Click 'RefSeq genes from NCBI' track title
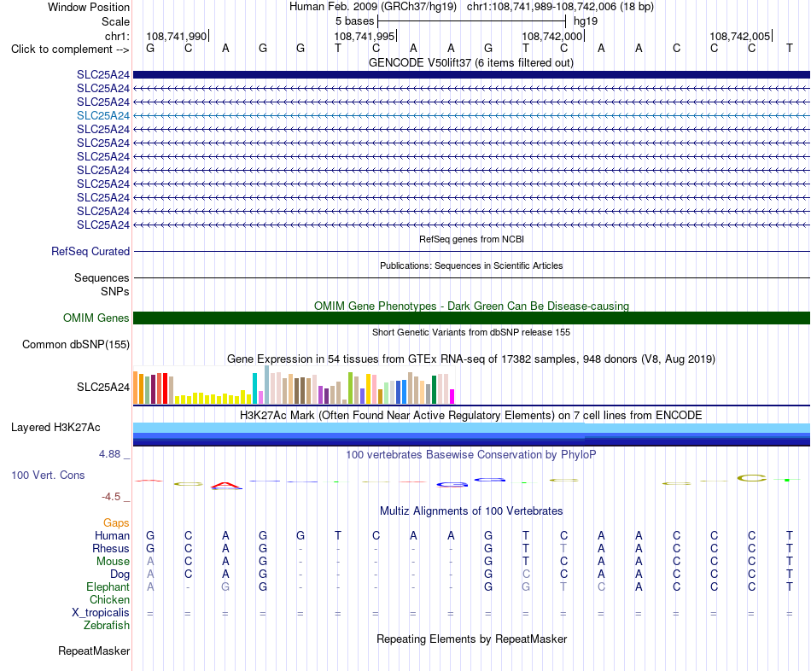Viewport: 811px width, 671px height. (472, 240)
